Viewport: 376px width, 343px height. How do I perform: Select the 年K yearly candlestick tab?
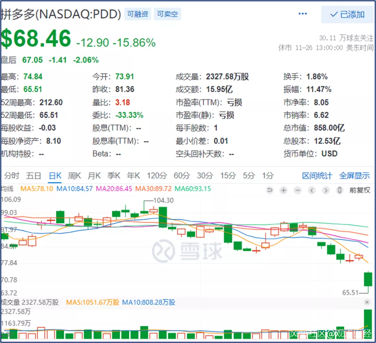pyautogui.click(x=133, y=176)
